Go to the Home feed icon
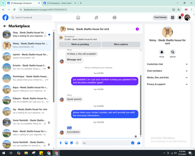Viewport: 195px width, 156px height. [78, 18]
